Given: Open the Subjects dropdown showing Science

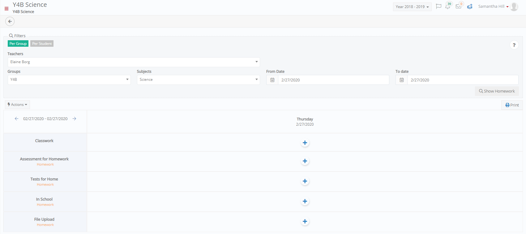Looking at the screenshot, I should [198, 80].
